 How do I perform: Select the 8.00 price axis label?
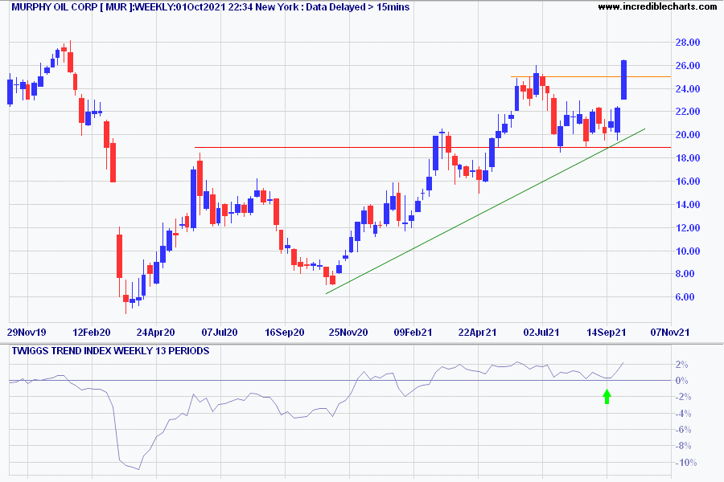685,273
